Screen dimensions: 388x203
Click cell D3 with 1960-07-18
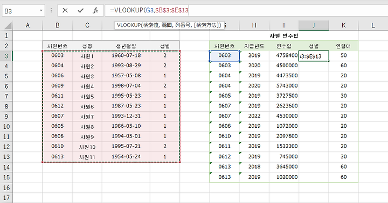tap(126, 56)
